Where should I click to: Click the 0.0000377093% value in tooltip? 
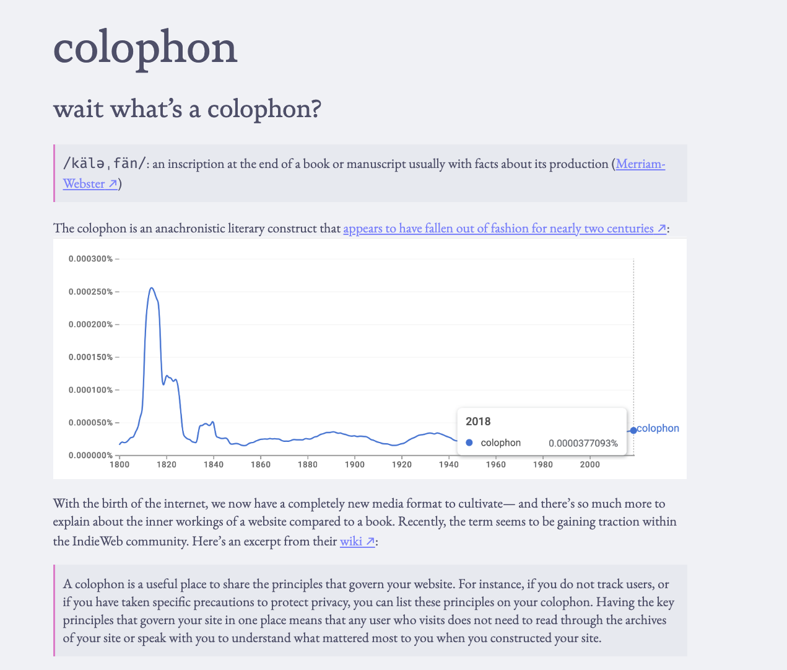tap(583, 443)
